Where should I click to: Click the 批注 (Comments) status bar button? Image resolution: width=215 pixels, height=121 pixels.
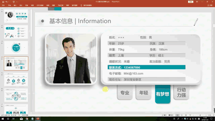(171, 115)
